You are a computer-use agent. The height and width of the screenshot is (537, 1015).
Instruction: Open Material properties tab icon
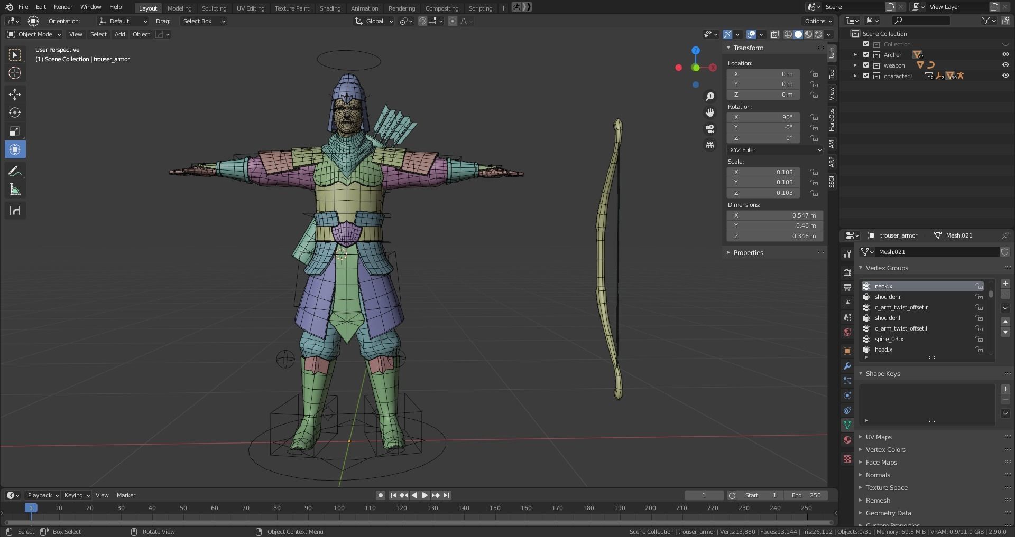point(847,440)
